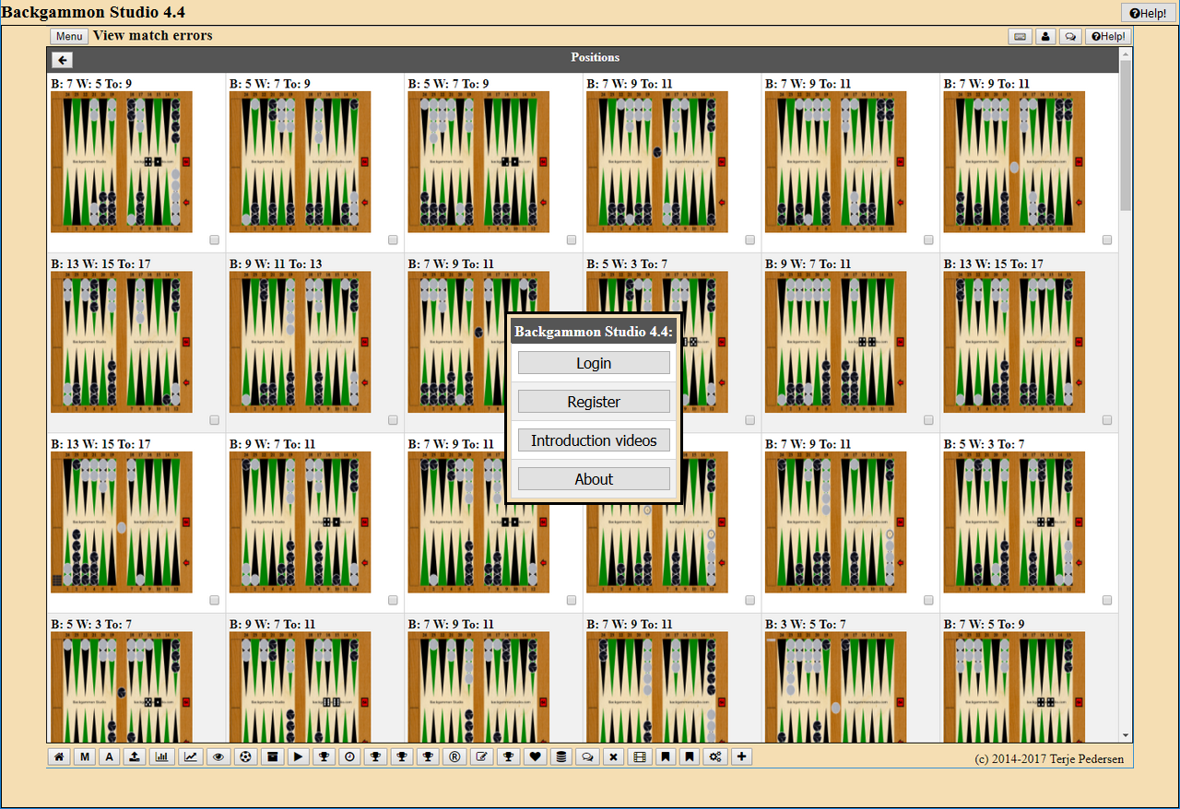The height and width of the screenshot is (809, 1180).
Task: Tick checkbox under first-row second board B:5 W:7
Action: (x=393, y=240)
